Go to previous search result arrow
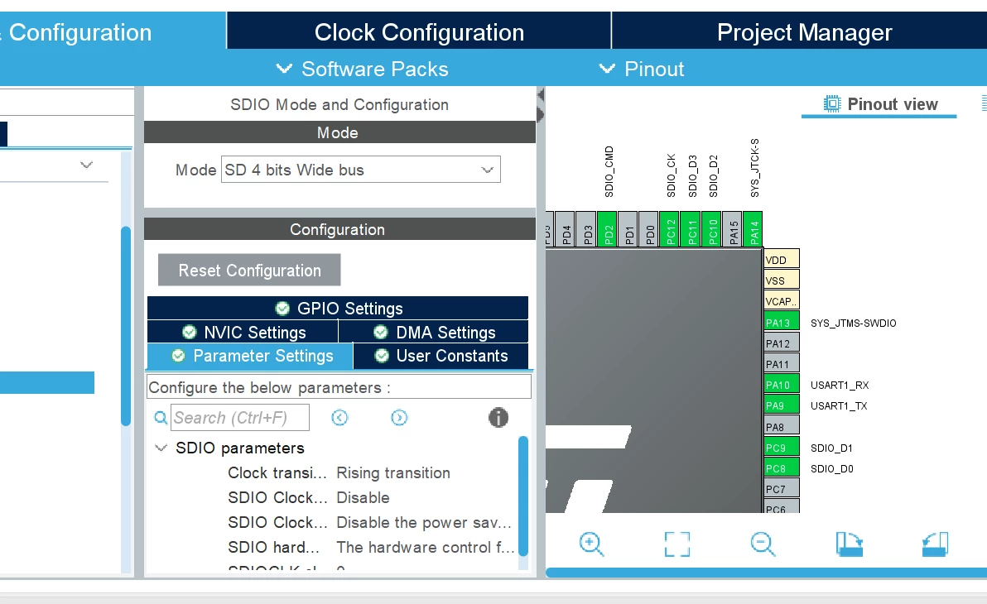The image size is (987, 604). pyautogui.click(x=339, y=418)
